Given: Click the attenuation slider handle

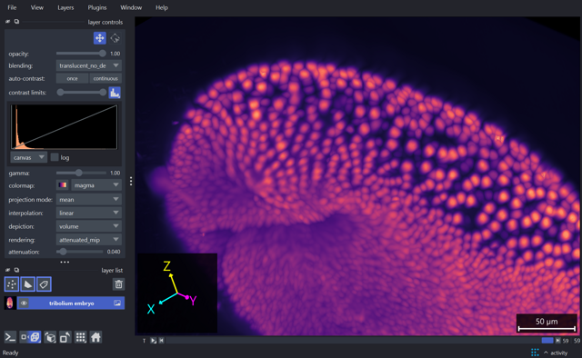Looking at the screenshot, I should [x=63, y=252].
